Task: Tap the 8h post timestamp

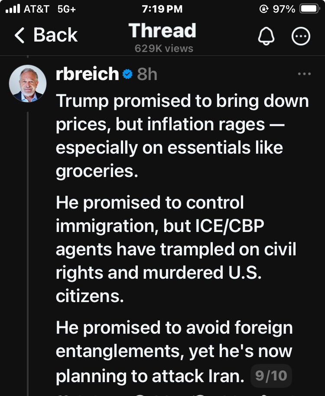Action: click(147, 75)
